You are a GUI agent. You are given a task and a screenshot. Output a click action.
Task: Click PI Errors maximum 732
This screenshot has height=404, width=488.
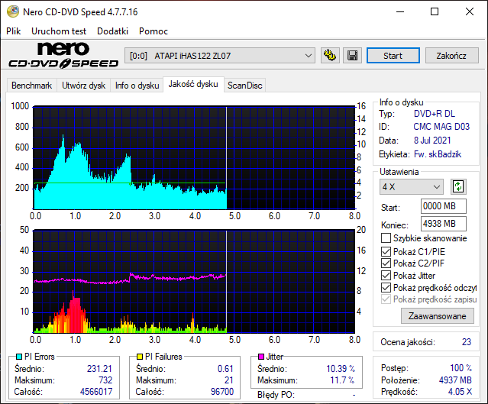pos(105,380)
